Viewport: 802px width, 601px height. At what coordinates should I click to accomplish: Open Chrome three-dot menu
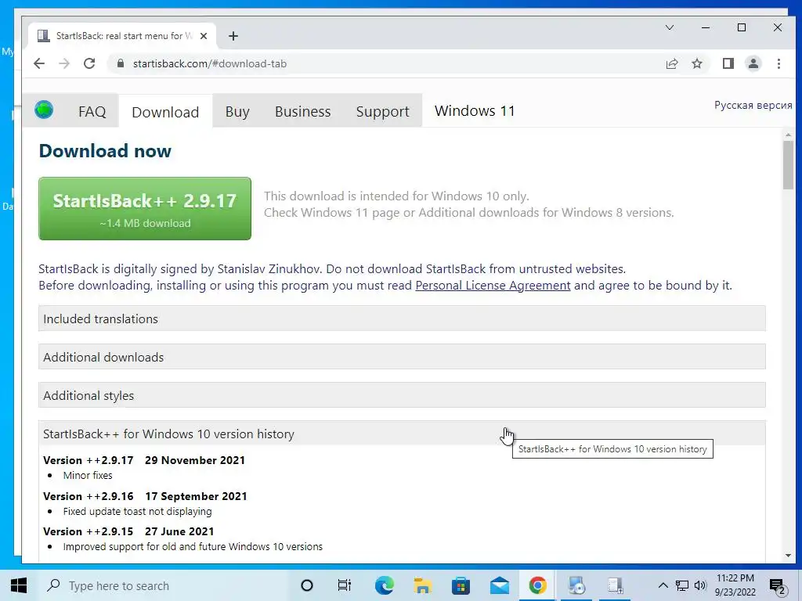point(779,63)
